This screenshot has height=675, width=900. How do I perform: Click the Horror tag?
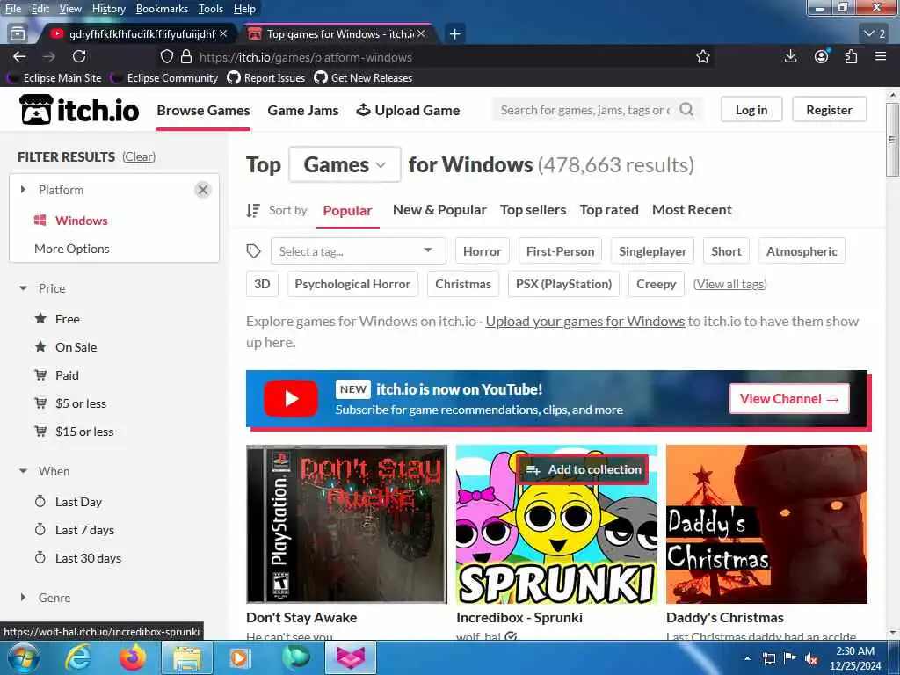pyautogui.click(x=483, y=251)
